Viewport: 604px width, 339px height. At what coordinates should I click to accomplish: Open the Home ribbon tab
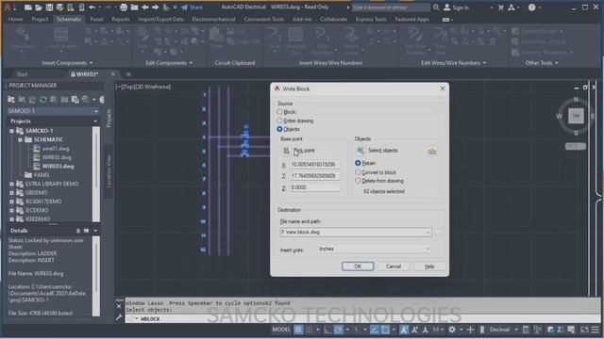point(15,19)
